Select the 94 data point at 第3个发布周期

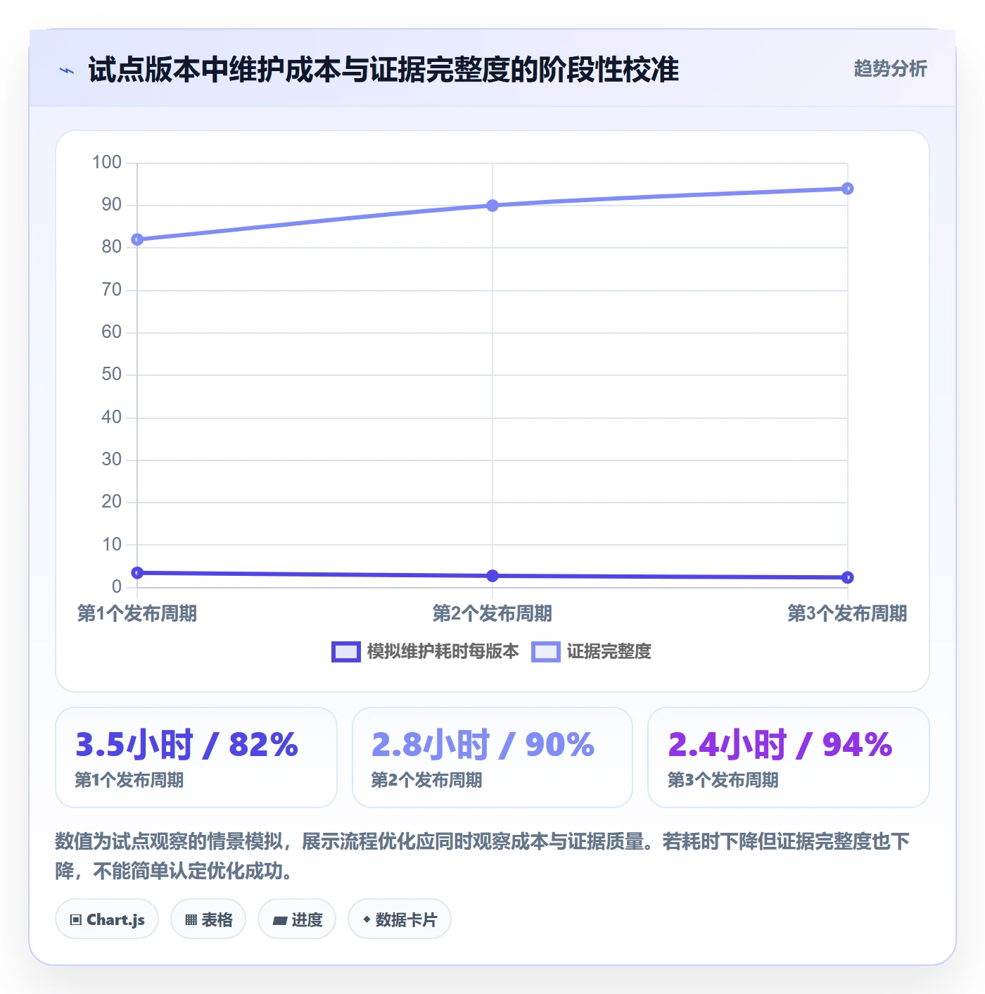[x=848, y=189]
